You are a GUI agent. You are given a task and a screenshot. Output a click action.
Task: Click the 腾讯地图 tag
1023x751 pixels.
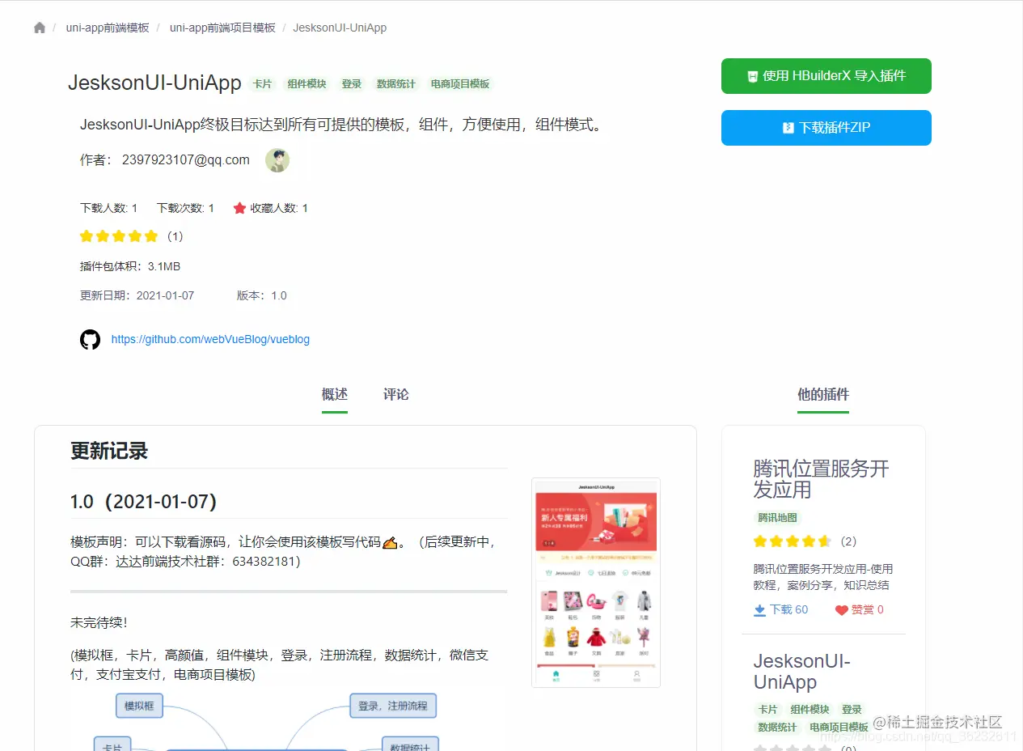[777, 518]
